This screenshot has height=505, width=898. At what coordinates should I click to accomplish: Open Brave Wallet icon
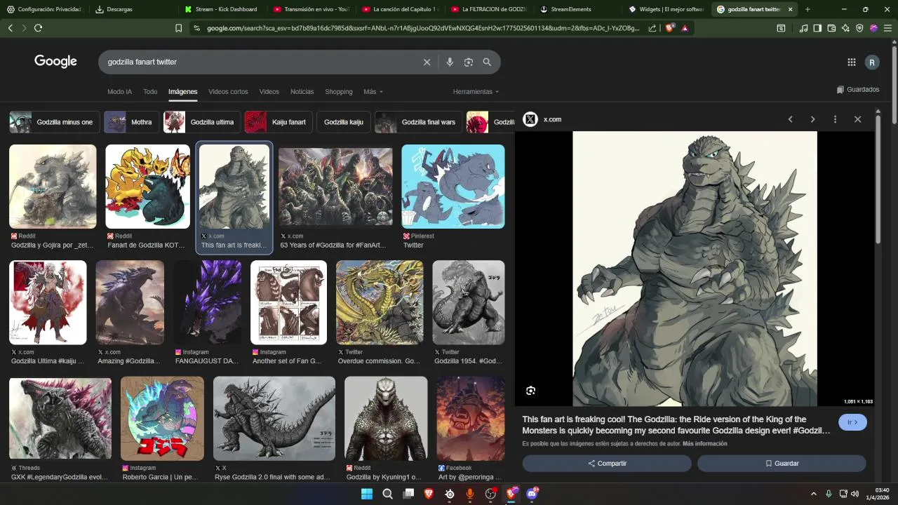click(831, 28)
